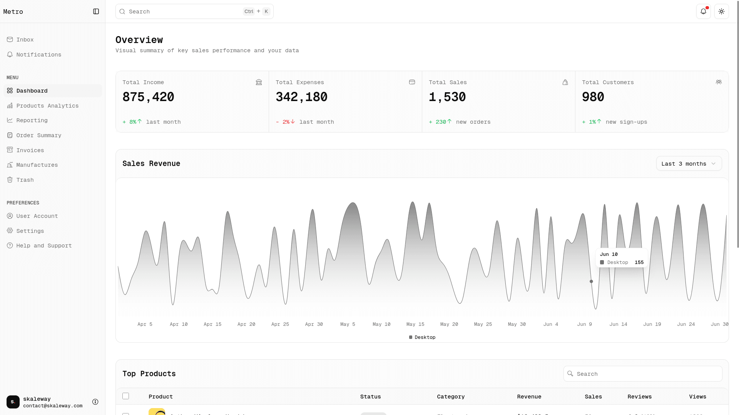The height and width of the screenshot is (415, 739).
Task: Click the Total Income bank icon
Action: [x=259, y=82]
